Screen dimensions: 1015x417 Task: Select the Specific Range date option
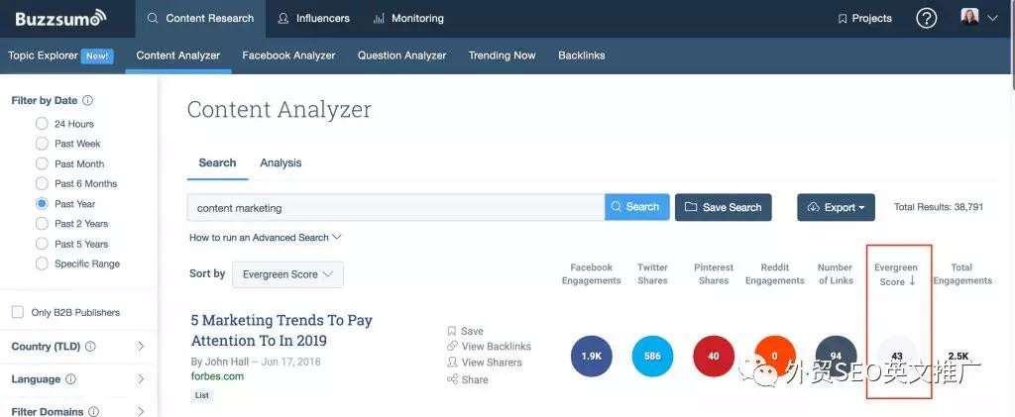pos(42,263)
